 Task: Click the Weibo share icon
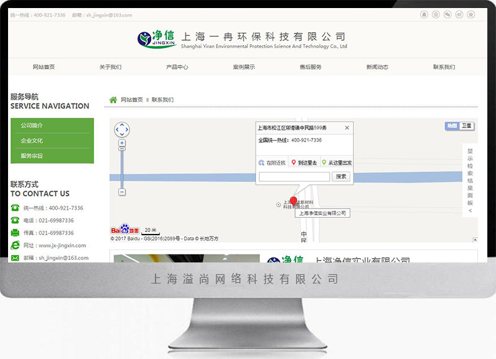coord(459,14)
